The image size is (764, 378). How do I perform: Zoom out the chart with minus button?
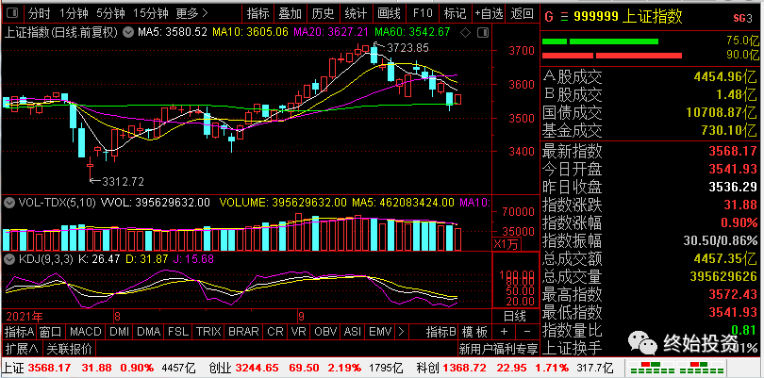(526, 332)
